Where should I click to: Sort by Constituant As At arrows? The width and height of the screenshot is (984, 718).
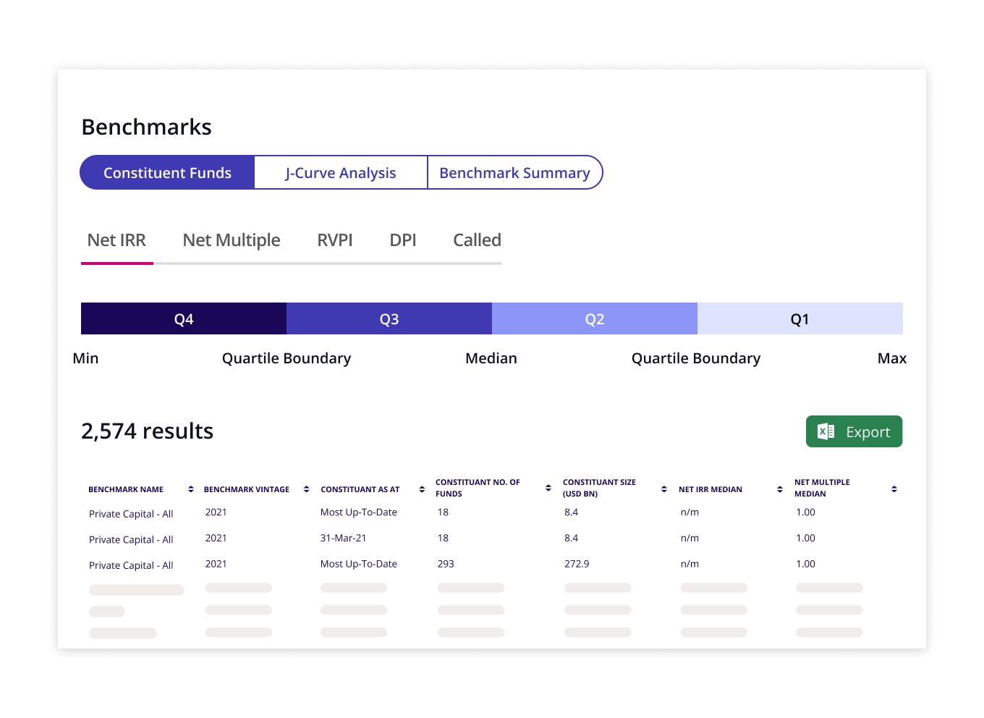[422, 489]
